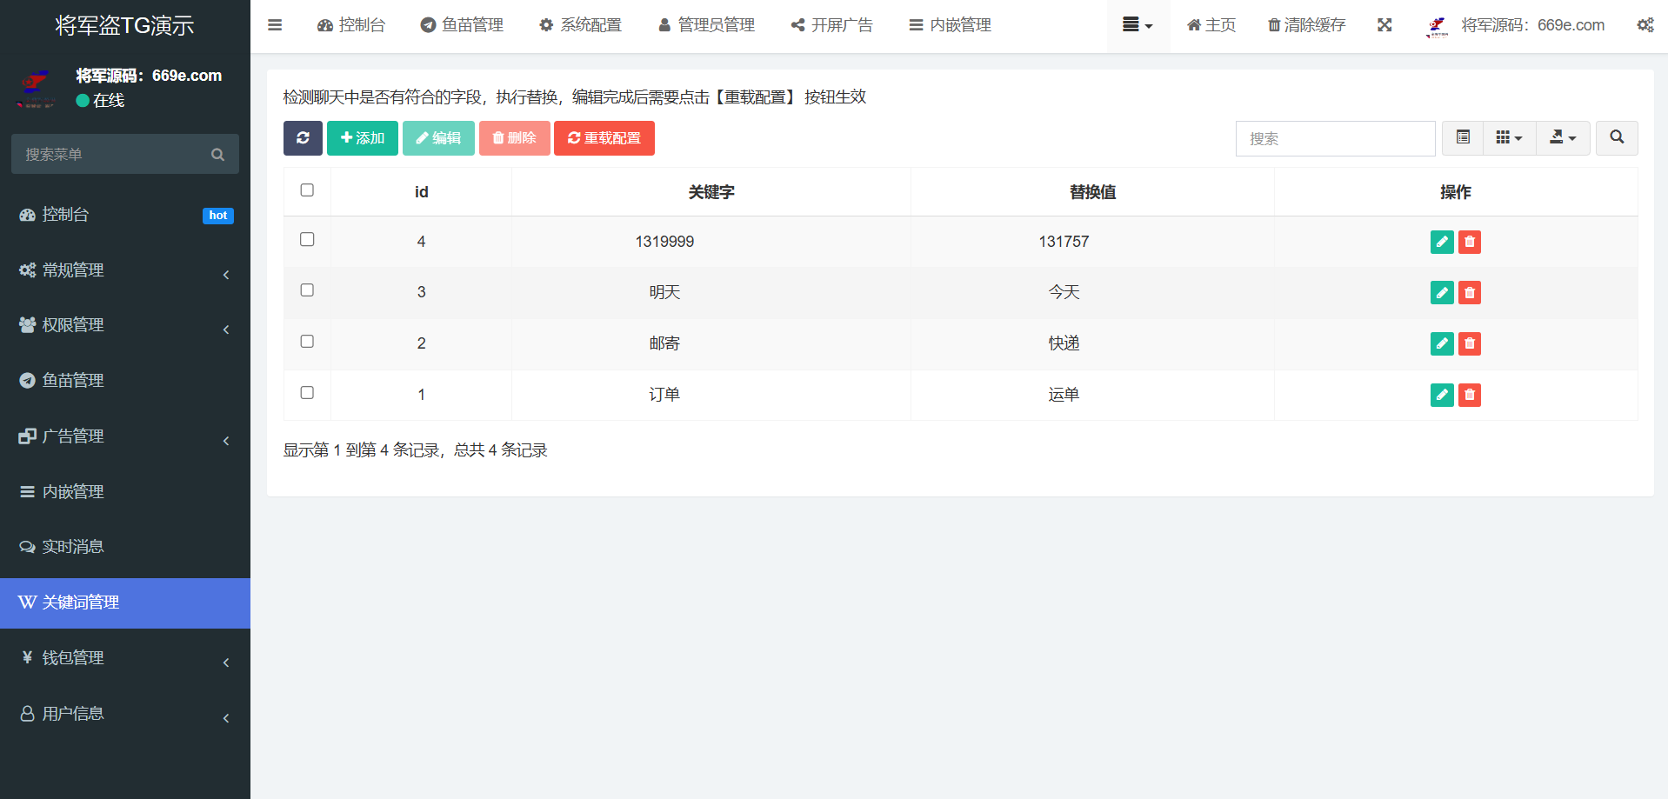
Task: Click the 添加 button
Action: point(363,138)
